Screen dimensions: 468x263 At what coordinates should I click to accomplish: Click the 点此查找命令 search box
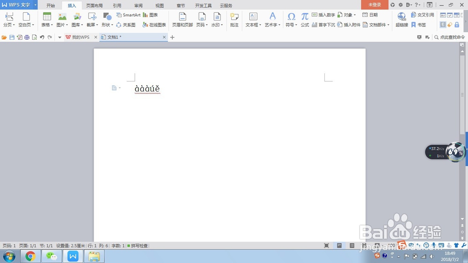tap(449, 37)
